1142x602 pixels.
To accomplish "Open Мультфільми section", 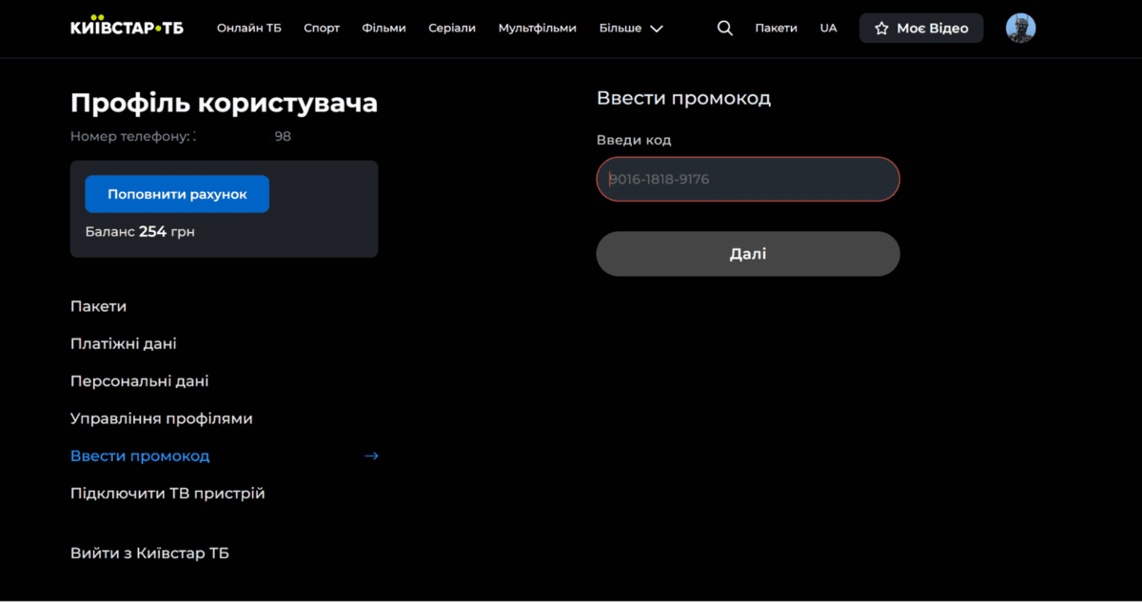I will click(x=537, y=29).
